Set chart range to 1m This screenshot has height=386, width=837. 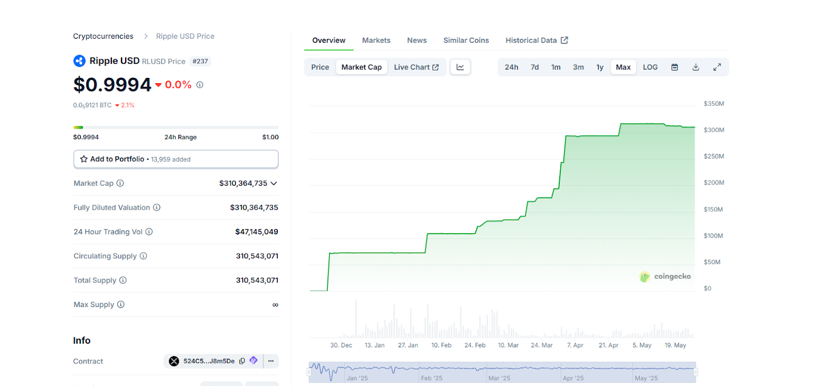(556, 67)
